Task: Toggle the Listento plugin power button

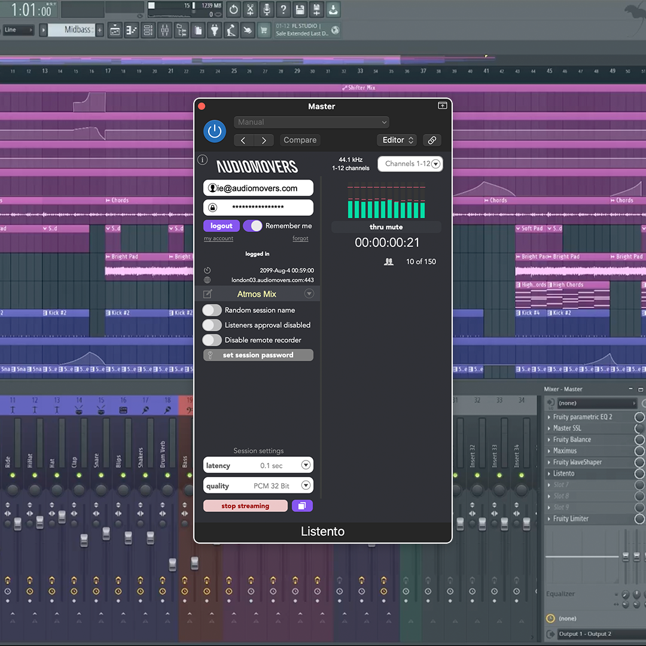Action: (x=215, y=132)
